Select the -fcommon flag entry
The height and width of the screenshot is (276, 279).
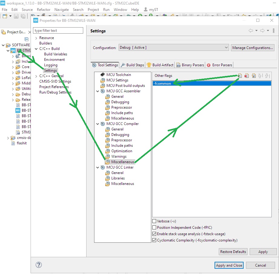pos(212,84)
